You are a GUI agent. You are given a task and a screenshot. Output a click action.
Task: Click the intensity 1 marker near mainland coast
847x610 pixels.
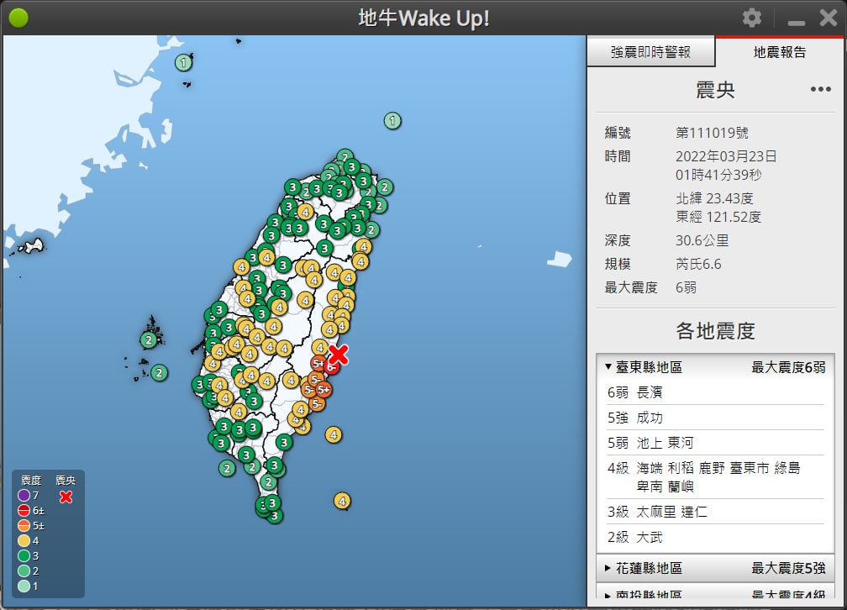(183, 62)
